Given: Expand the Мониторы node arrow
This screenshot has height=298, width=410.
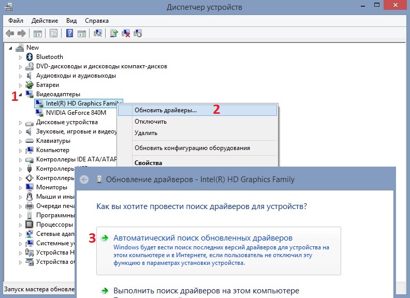Looking at the screenshot, I should click(x=20, y=188).
